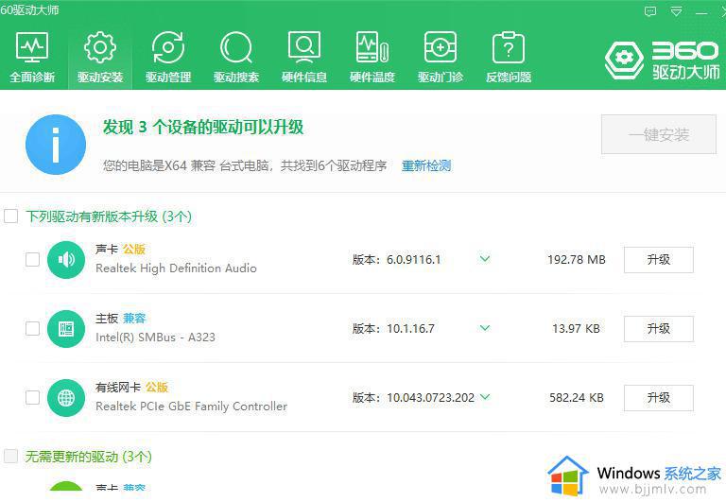Click the Intel(R) SMBus - A323 device name
Viewport: 726px width, 502px height.
(x=155, y=338)
